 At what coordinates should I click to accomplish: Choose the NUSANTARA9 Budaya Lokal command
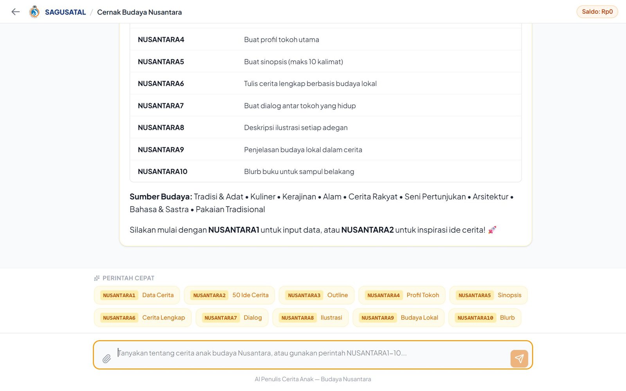[399, 317]
